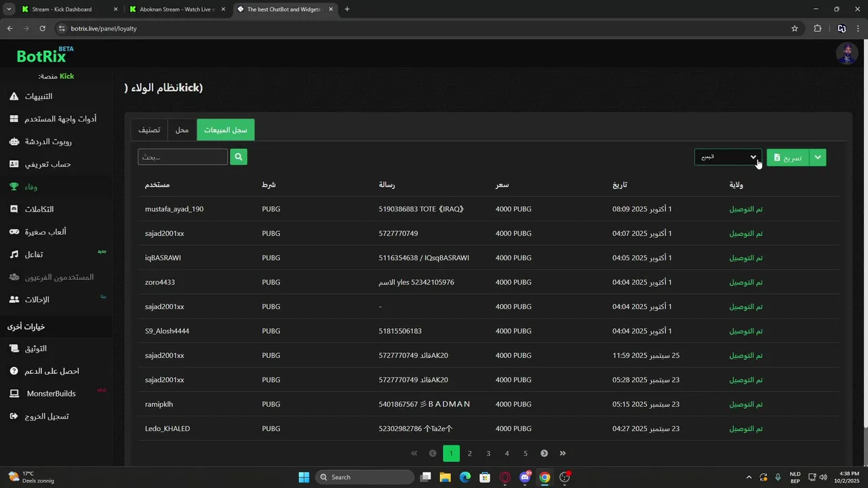Open Windows Start button

[x=304, y=477]
